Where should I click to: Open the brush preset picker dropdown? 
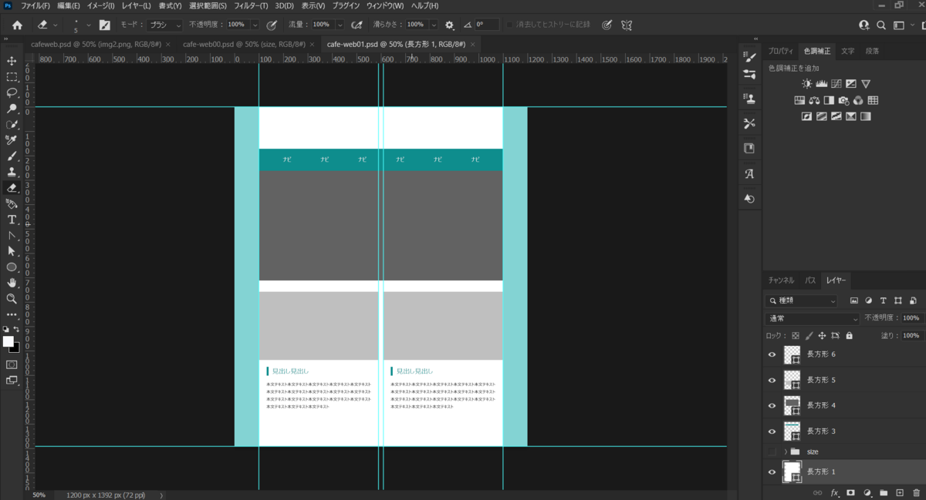pos(89,25)
